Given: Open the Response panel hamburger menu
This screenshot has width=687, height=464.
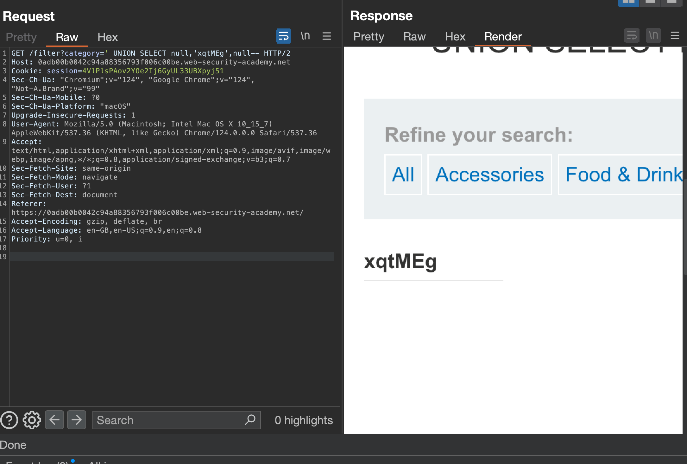Looking at the screenshot, I should [675, 35].
